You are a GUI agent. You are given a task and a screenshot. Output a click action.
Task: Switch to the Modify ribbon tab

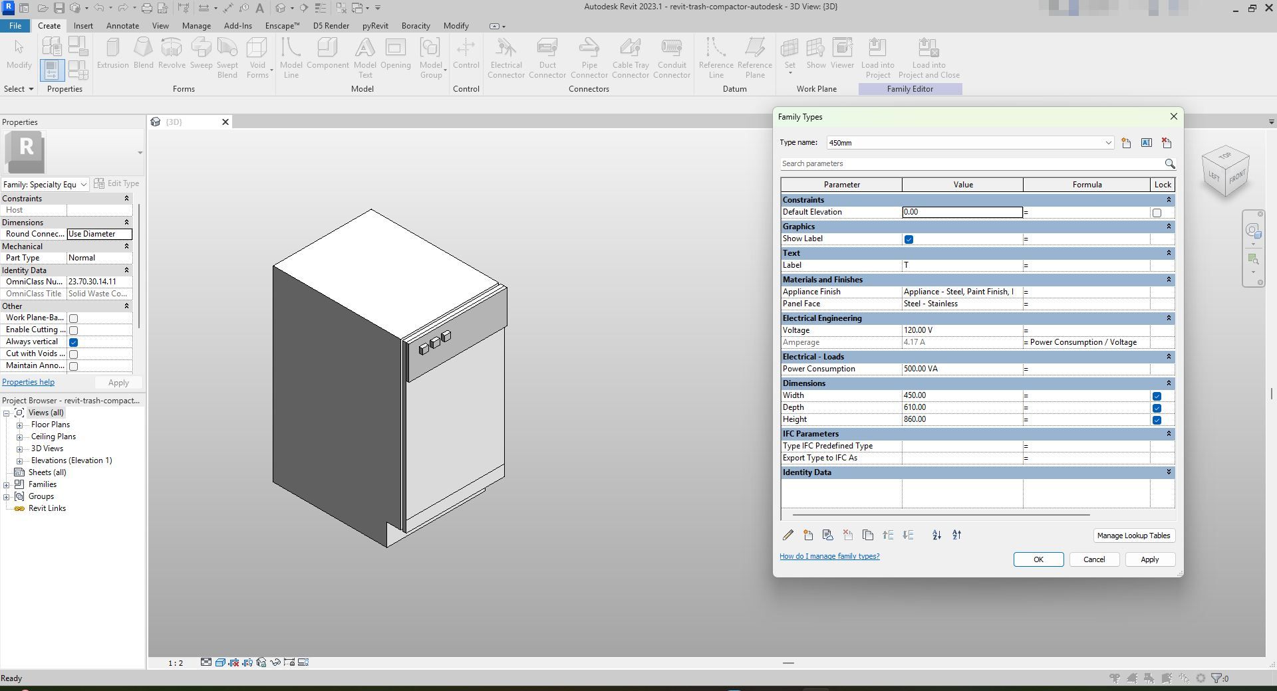tap(456, 26)
